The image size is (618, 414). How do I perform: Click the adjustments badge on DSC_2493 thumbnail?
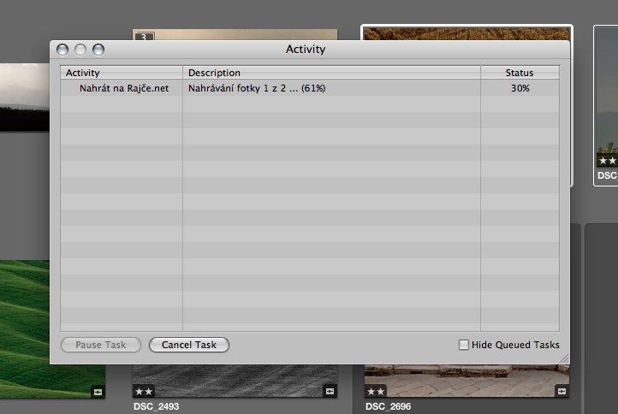[330, 391]
